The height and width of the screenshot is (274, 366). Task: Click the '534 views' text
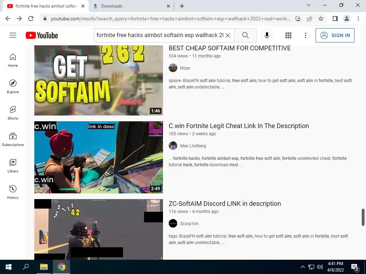click(x=178, y=56)
